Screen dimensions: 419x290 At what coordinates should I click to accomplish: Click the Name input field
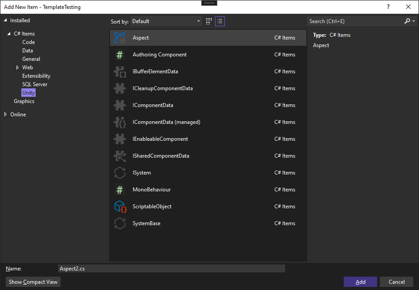tap(171, 268)
